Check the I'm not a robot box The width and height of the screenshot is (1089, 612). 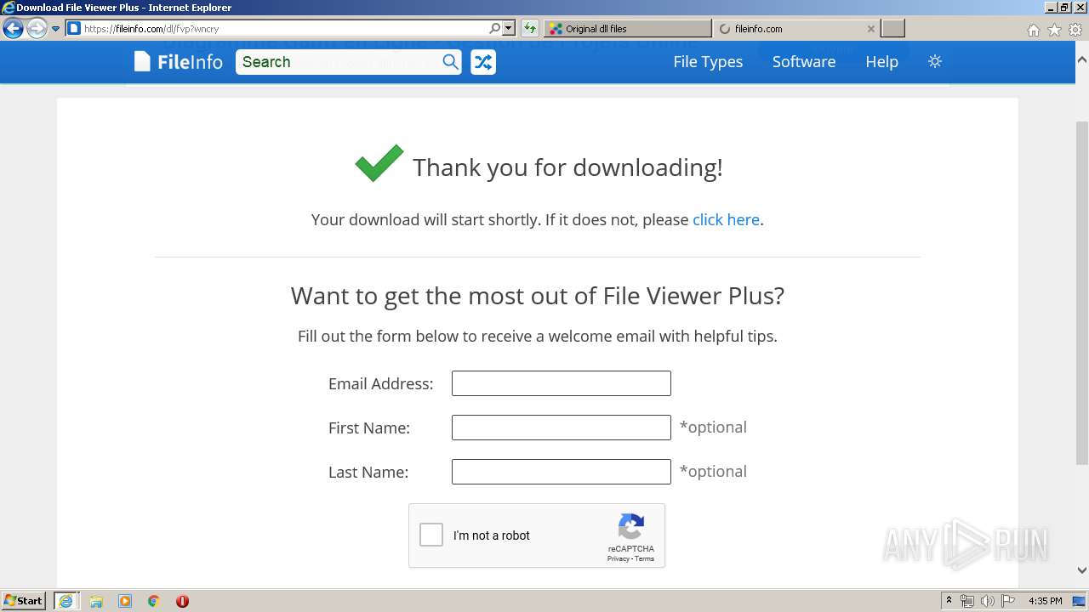(x=431, y=535)
